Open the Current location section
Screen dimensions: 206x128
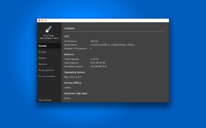coord(49,76)
